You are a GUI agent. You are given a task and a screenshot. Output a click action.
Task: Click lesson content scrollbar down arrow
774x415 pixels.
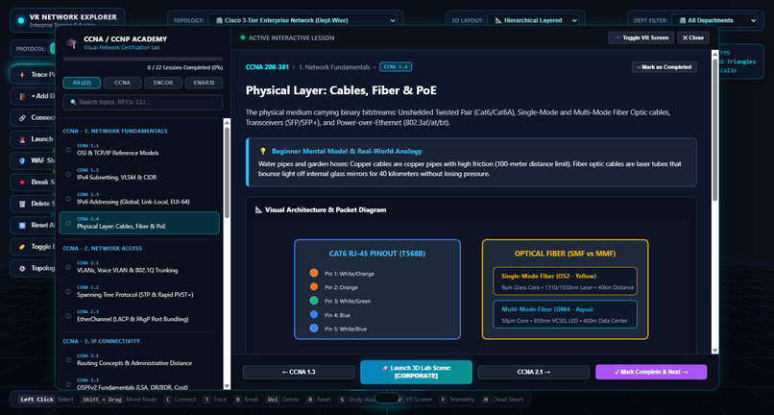tap(714, 350)
